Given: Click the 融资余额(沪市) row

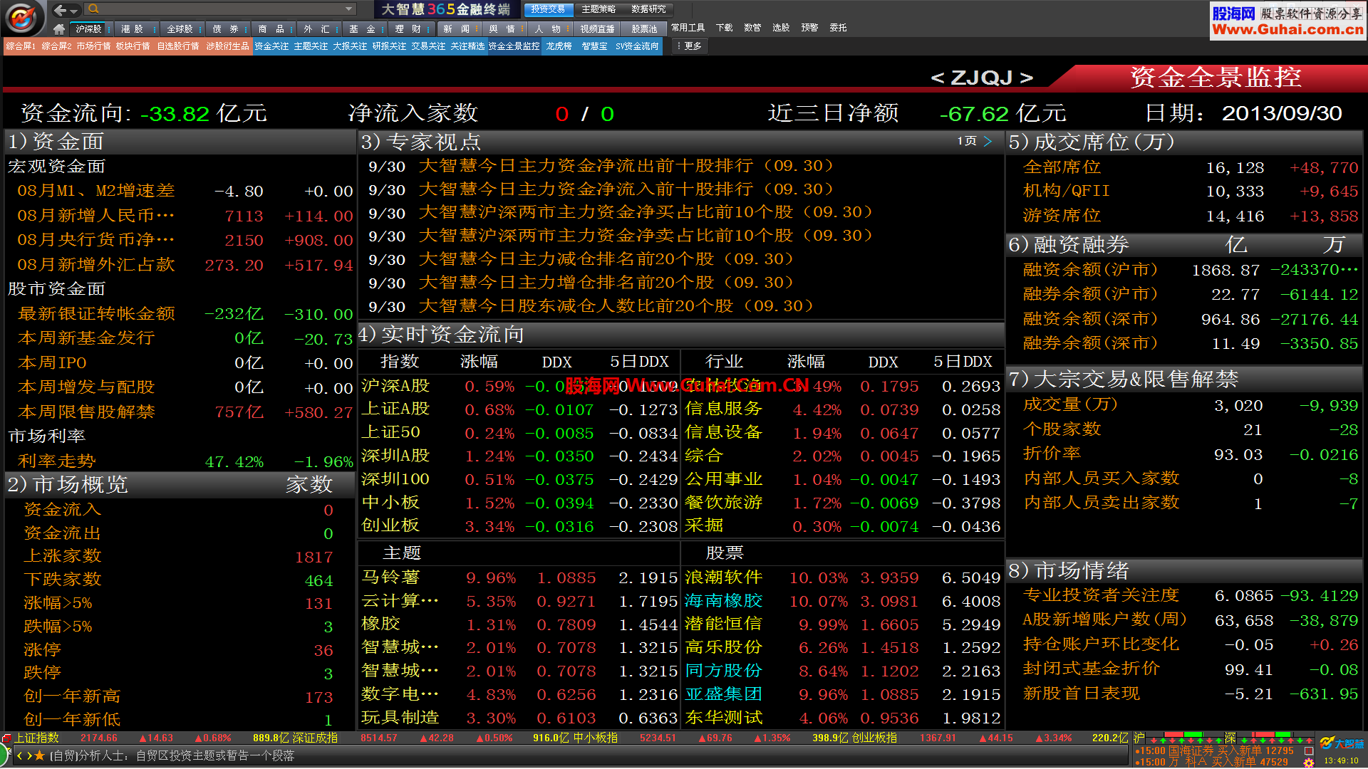Looking at the screenshot, I should 1186,270.
